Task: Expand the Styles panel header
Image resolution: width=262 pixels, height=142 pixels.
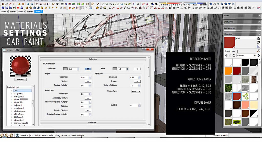Action: pos(242,16)
